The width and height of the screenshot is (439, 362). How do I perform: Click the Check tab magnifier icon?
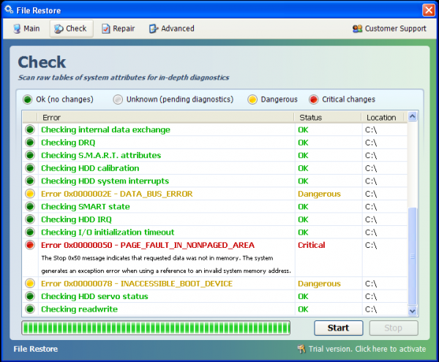click(59, 29)
